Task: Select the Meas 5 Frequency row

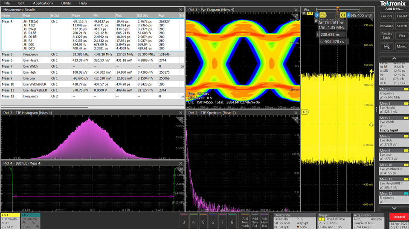Action: 93,54
